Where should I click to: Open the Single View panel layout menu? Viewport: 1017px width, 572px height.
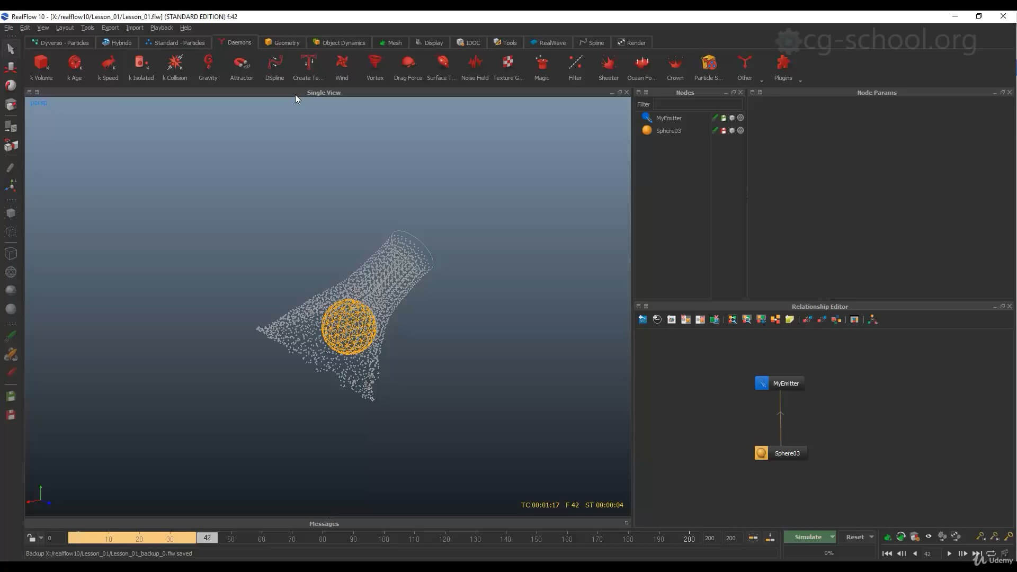tap(37, 92)
